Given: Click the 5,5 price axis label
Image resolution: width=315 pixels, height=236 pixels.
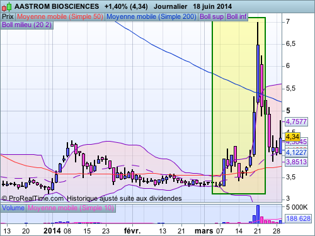Looking at the screenshot, I should pyautogui.click(x=290, y=88).
